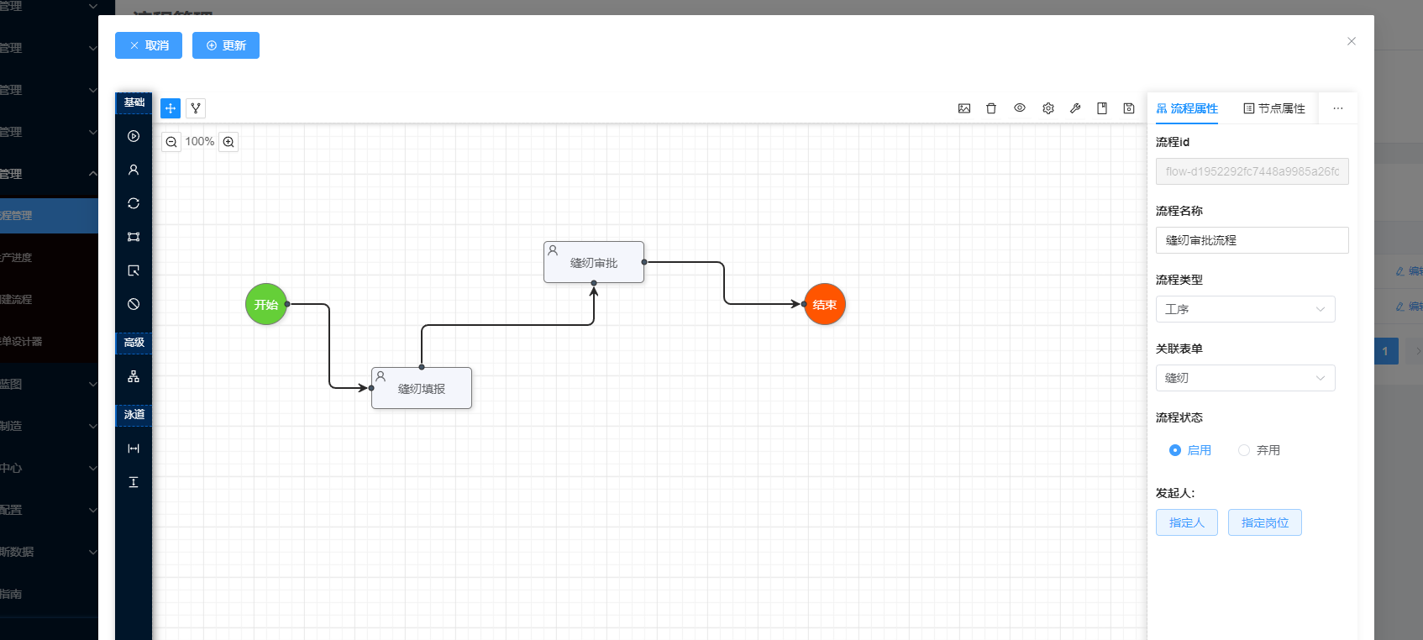Open the 关联表单 dropdown showing 缝纫
This screenshot has width=1423, height=640.
pos(1246,378)
